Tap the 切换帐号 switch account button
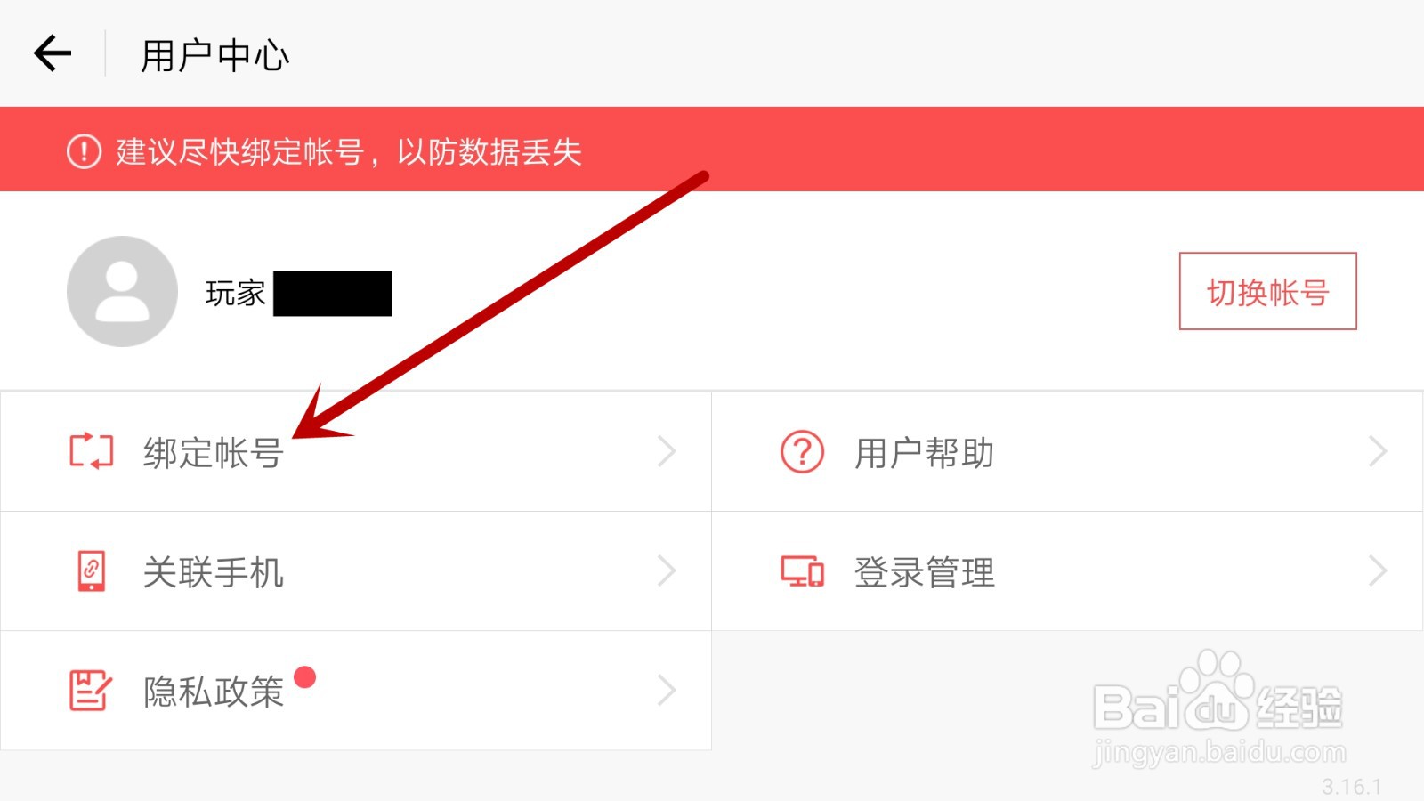This screenshot has height=801, width=1424. pyautogui.click(x=1268, y=291)
